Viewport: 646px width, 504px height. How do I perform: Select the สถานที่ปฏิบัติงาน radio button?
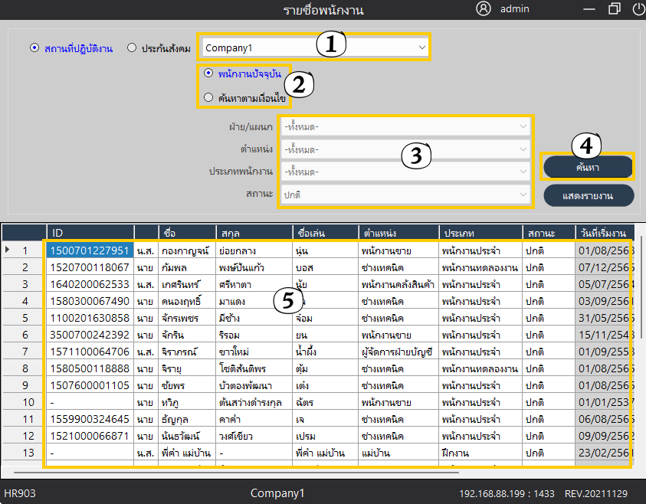(x=34, y=47)
